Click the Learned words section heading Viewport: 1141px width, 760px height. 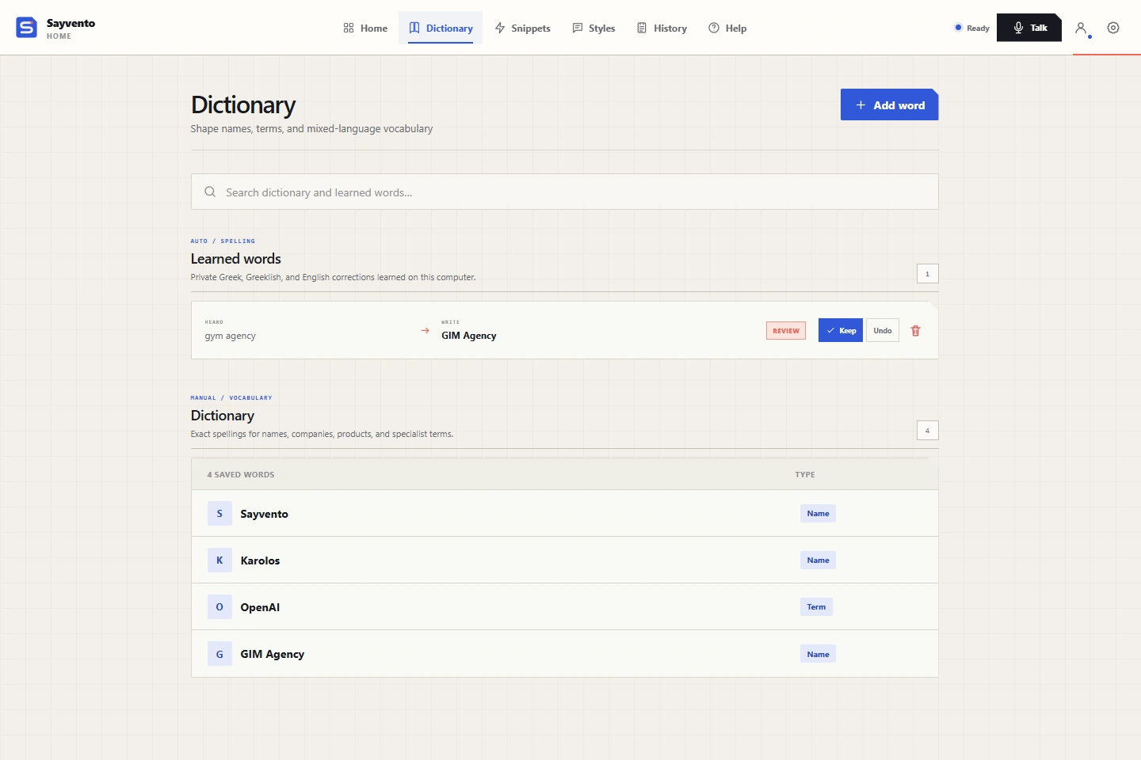236,259
